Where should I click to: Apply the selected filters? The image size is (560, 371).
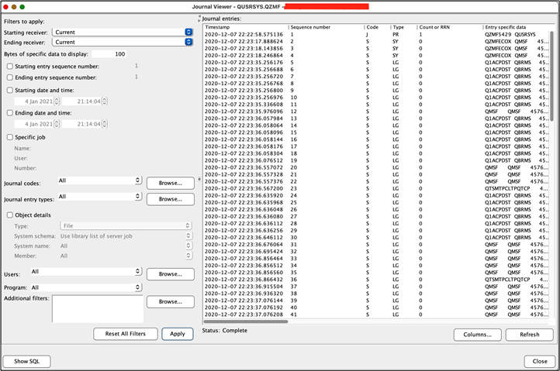(x=177, y=334)
